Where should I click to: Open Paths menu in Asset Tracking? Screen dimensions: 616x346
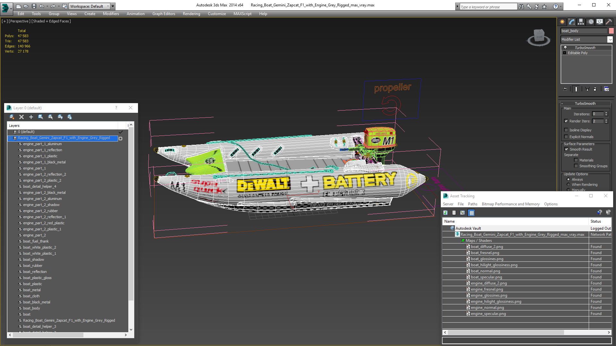473,204
